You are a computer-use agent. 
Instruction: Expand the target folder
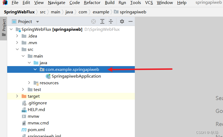pyautogui.click(x=17, y=96)
